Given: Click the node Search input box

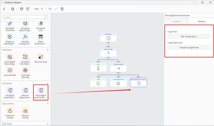Looking at the screenshot, I should [25, 17].
